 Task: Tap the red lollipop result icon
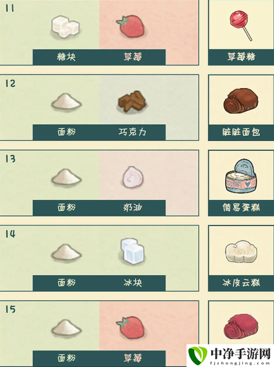pyautogui.click(x=241, y=26)
